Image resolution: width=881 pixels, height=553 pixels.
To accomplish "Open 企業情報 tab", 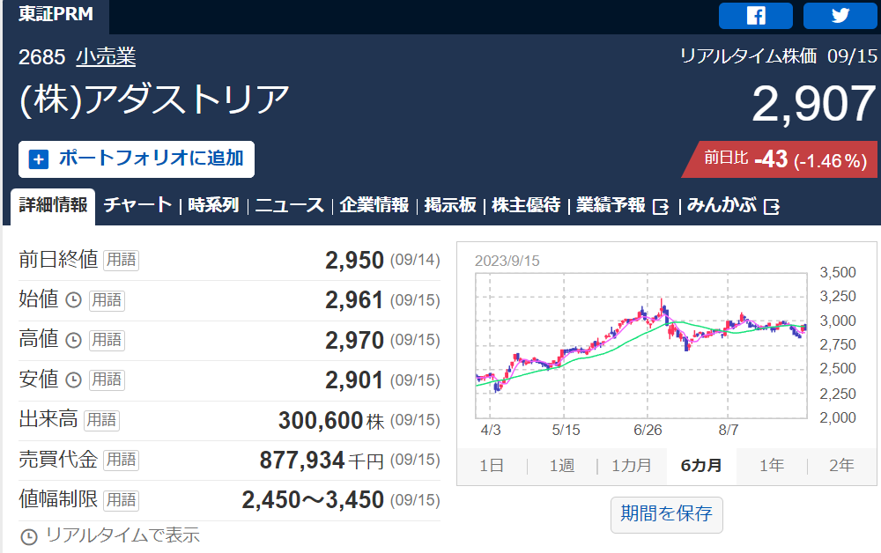I will click(x=374, y=205).
